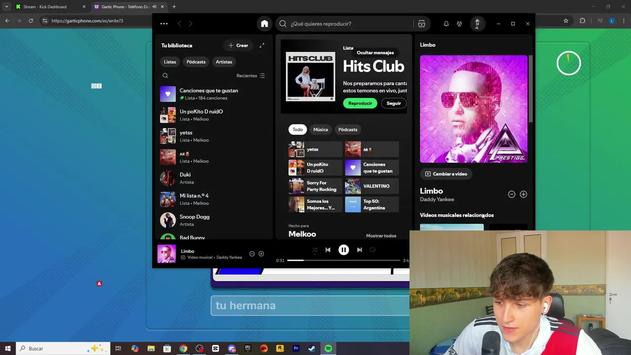Select the Música filter chip
Image resolution: width=631 pixels, height=355 pixels.
coord(320,129)
